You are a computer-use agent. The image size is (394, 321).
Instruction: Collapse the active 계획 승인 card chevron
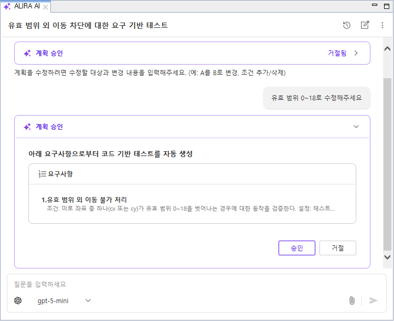[356, 127]
